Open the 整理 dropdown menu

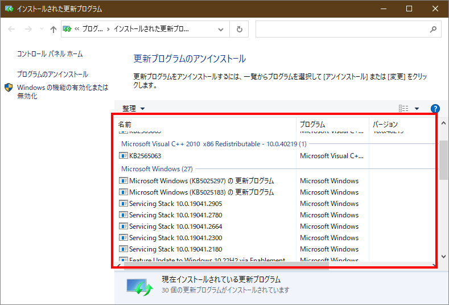[133, 109]
